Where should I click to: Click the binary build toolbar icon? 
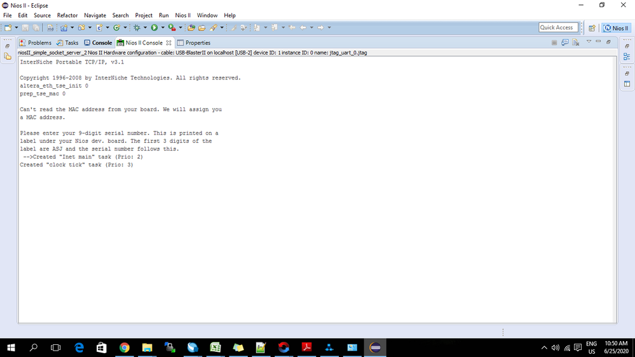pyautogui.click(x=50, y=27)
